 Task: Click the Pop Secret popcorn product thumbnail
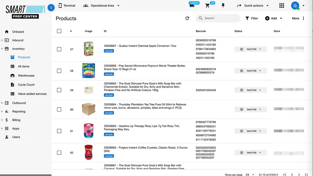(88, 71)
